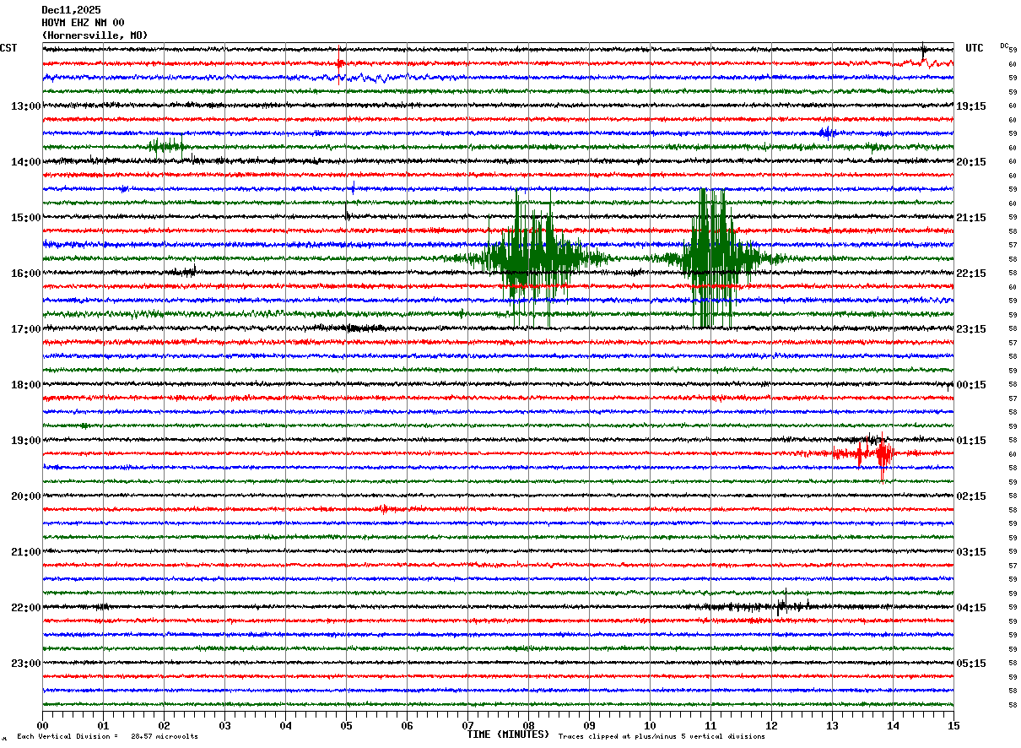Select minute 15 on the bottom axis
Image resolution: width=1021 pixels, height=748 pixels.
click(953, 725)
